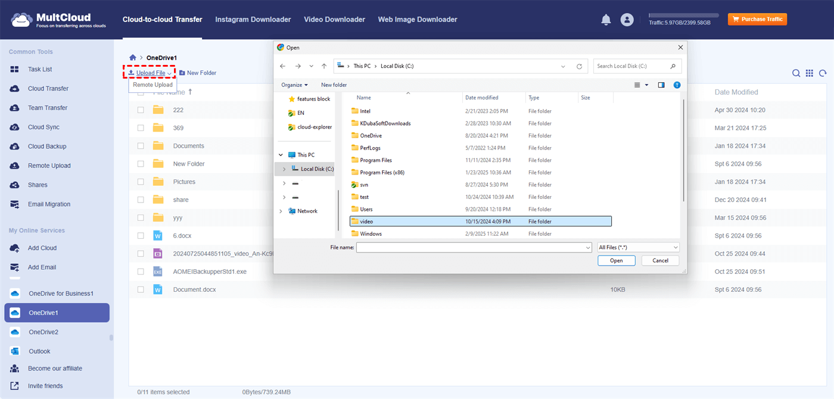Screen dimensions: 834x399
Task: Toggle the preview pane icon in dialog
Action: coord(661,85)
